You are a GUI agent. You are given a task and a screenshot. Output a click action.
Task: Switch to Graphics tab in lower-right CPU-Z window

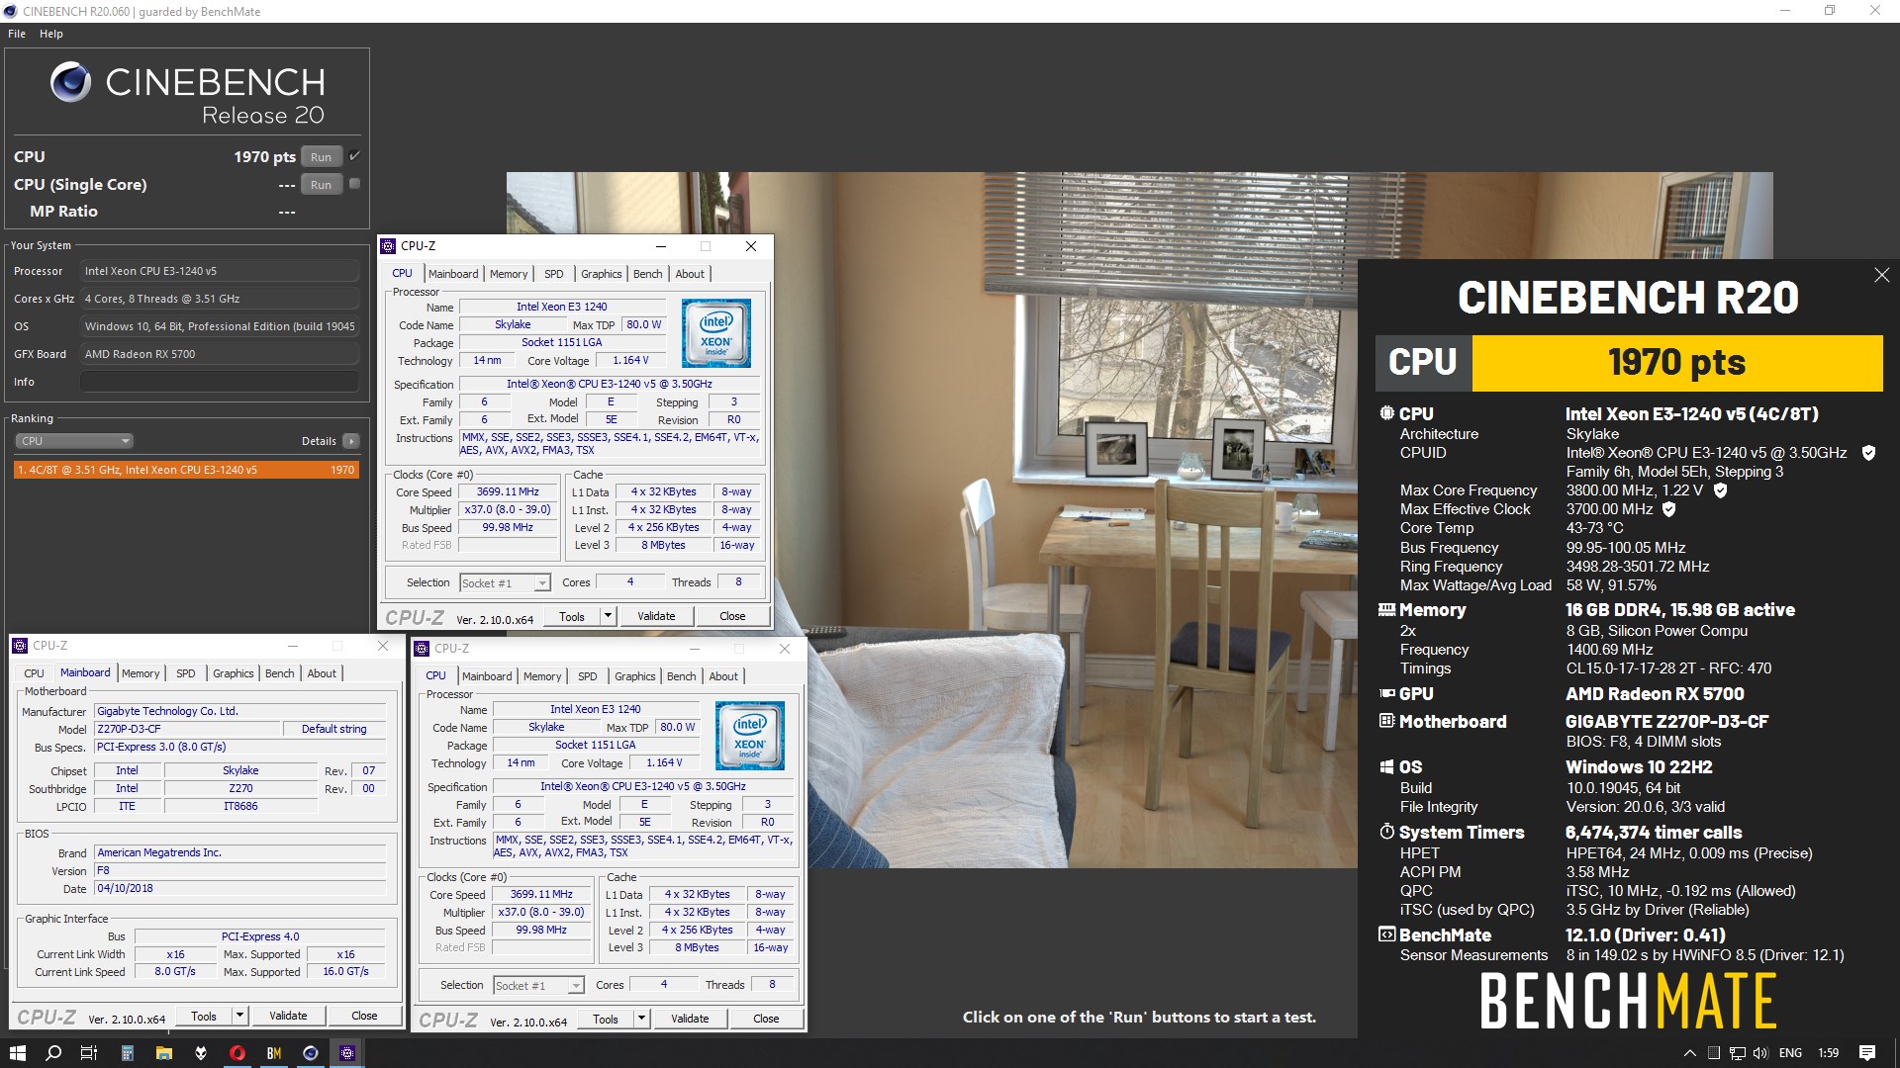coord(635,676)
